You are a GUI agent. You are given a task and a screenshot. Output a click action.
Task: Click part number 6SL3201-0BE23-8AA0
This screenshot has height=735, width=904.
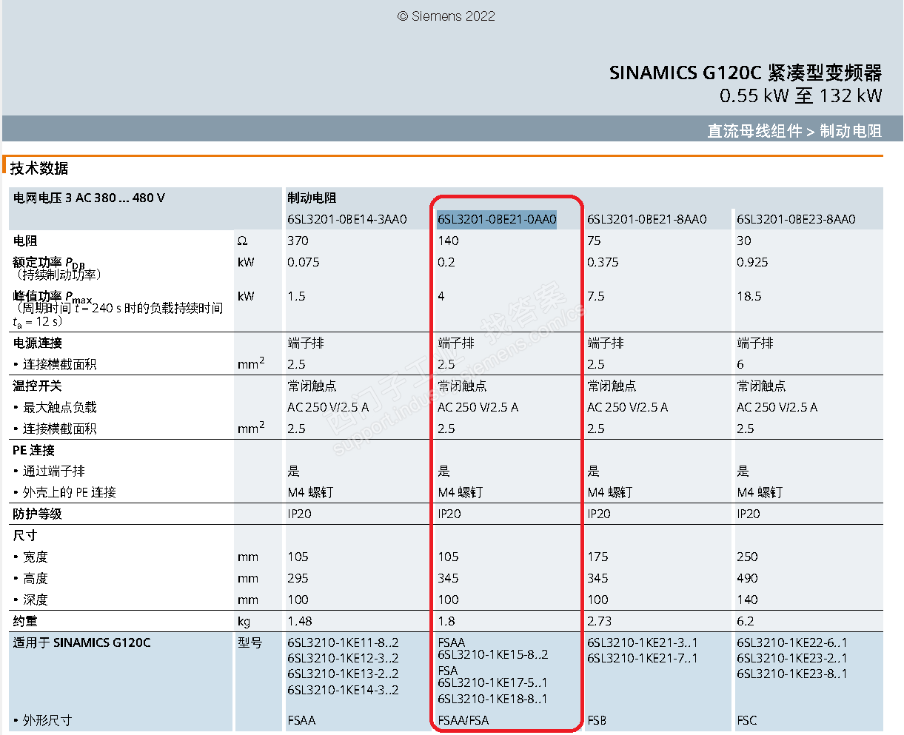click(796, 219)
